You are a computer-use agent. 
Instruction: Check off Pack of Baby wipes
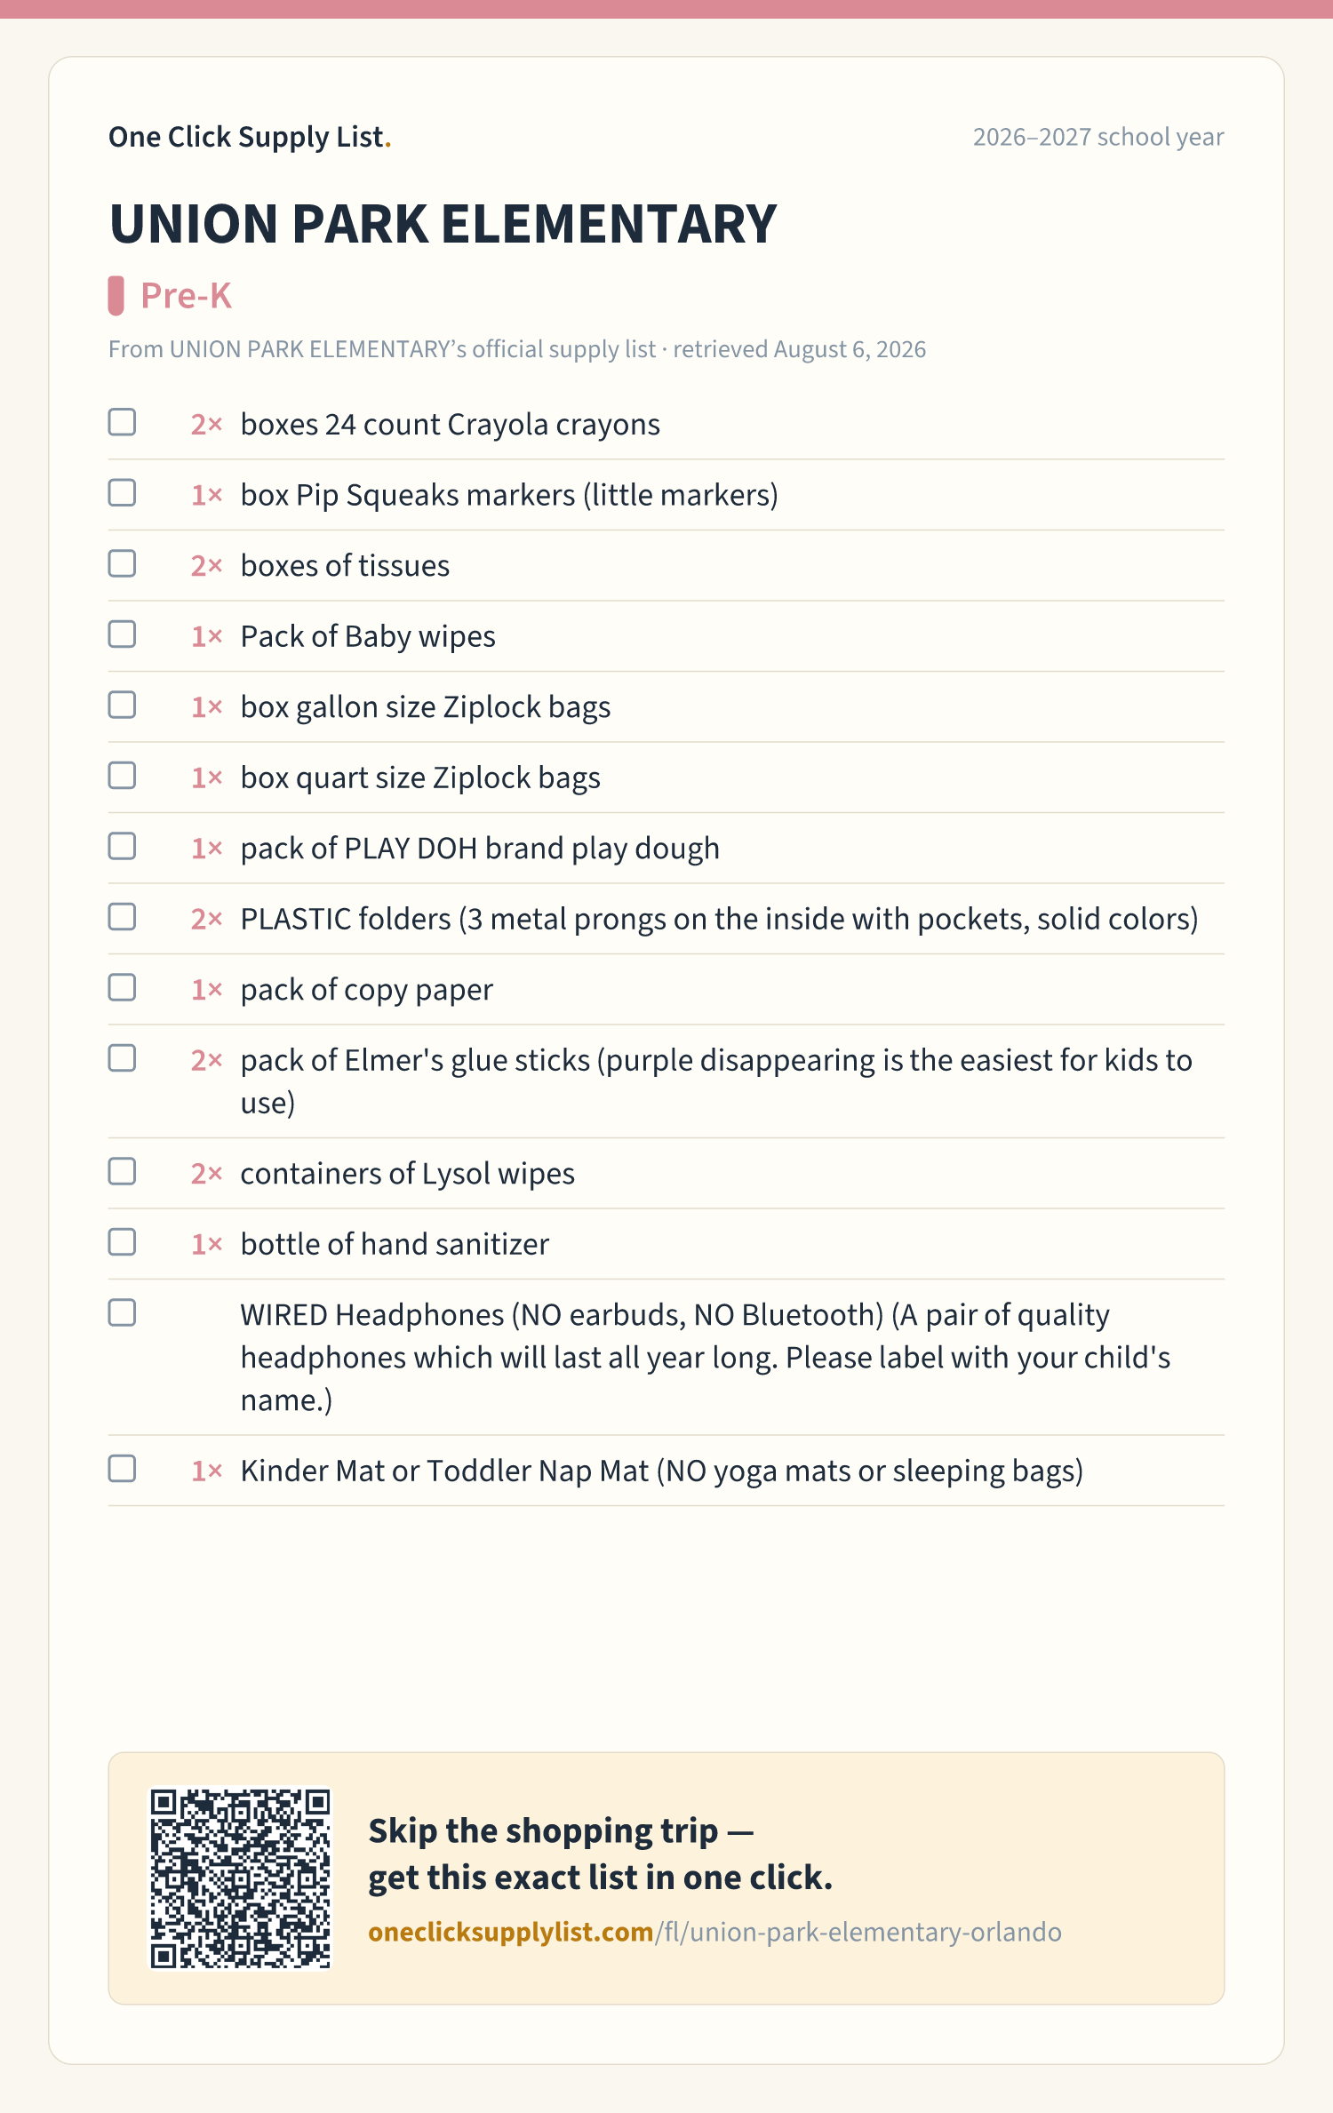tap(122, 634)
